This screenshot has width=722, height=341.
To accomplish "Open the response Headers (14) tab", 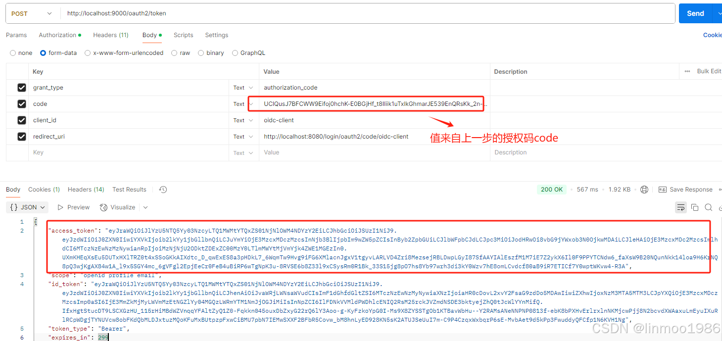I will coord(86,190).
